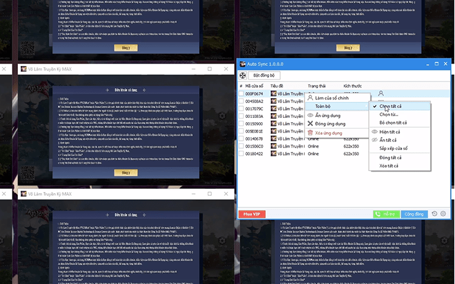Select Bỏ chọn tất cả in the submenu
Viewport: 455px width, 284px height.
click(399, 123)
